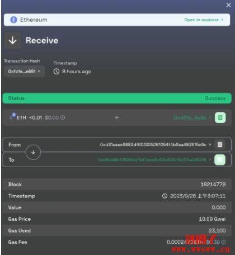Click the block number 18214779

pos(213,185)
